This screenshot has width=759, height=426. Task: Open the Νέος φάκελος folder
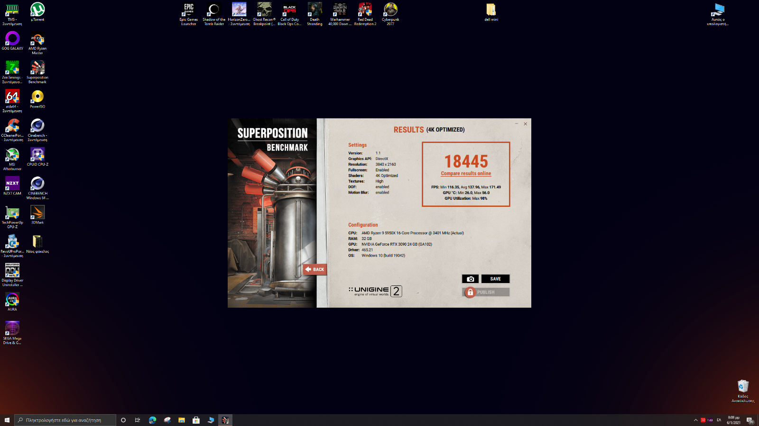click(x=37, y=244)
